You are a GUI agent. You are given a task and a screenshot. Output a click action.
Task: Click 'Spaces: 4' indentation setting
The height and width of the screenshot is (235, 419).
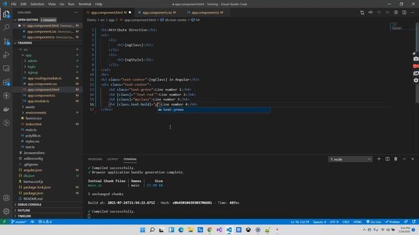tap(319, 222)
